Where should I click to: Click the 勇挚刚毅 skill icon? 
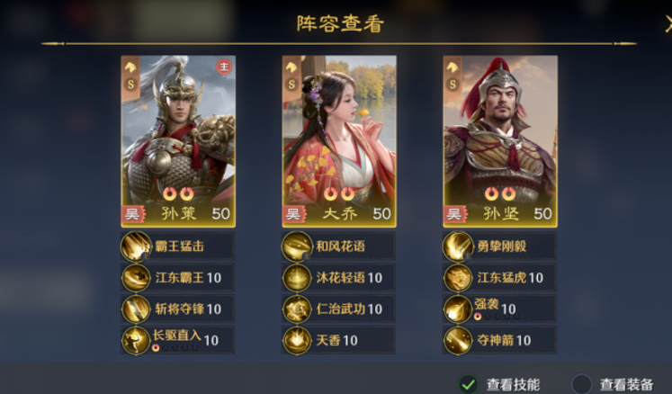tap(458, 246)
